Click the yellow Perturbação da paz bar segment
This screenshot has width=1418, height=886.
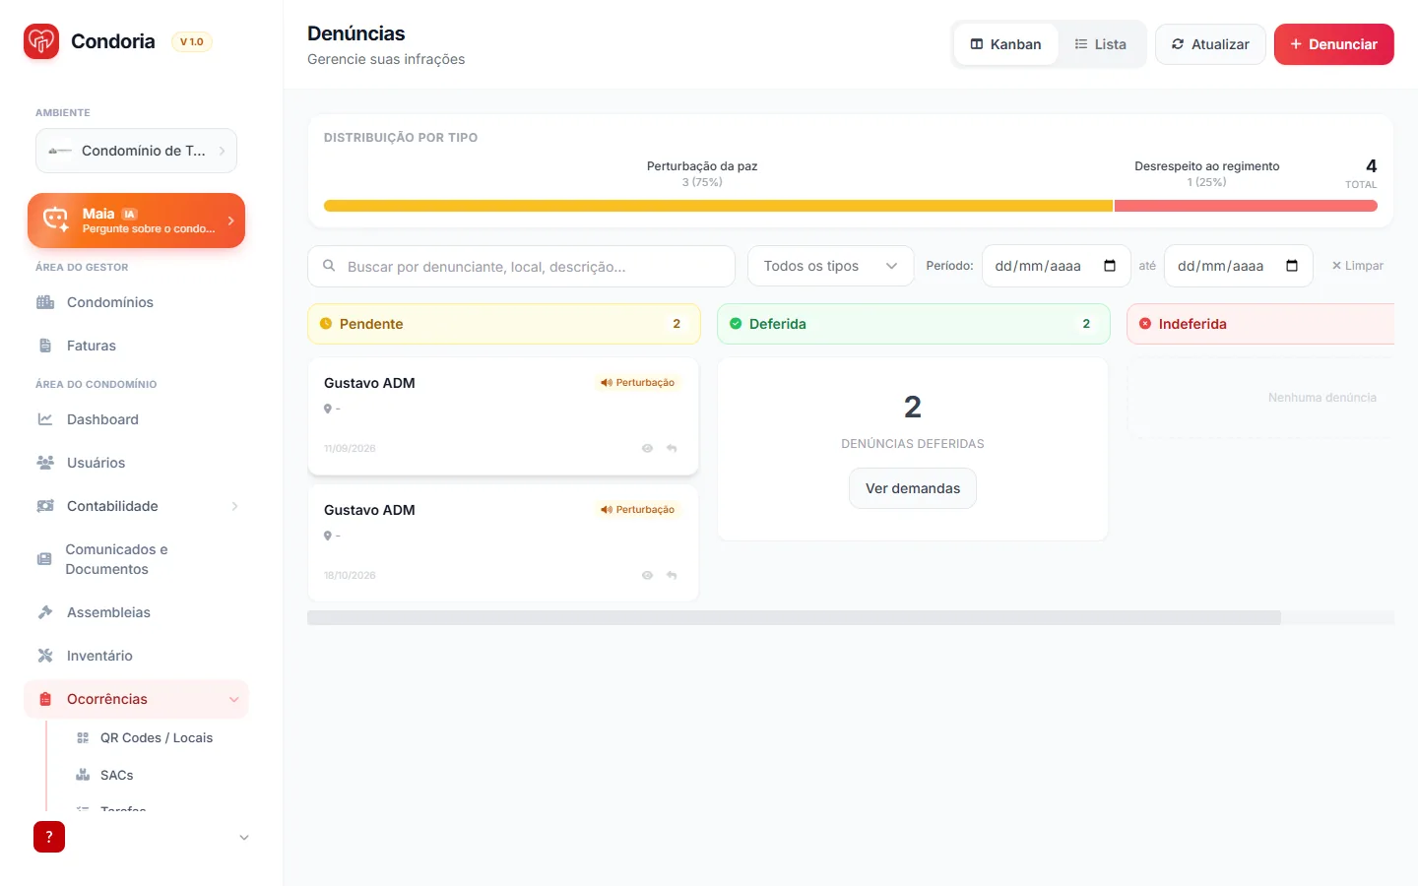coord(718,206)
